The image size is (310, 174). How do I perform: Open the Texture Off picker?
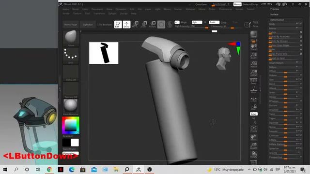click(71, 90)
